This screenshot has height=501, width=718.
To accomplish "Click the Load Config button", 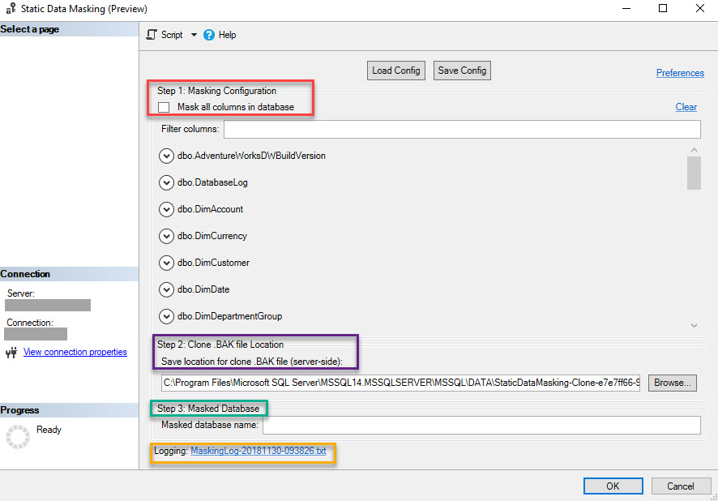I will tap(396, 71).
